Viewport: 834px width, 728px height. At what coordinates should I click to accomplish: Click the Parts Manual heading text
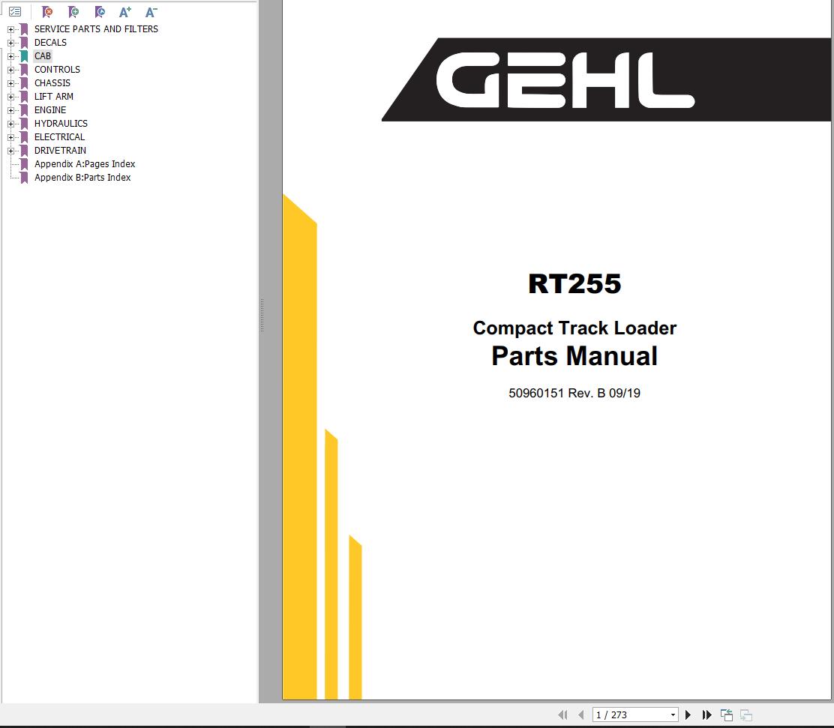(x=574, y=356)
